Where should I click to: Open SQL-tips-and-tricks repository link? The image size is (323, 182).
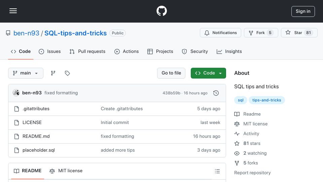[x=76, y=33]
